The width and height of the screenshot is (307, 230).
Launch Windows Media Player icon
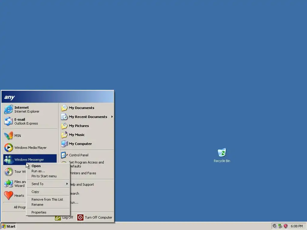coord(8,147)
